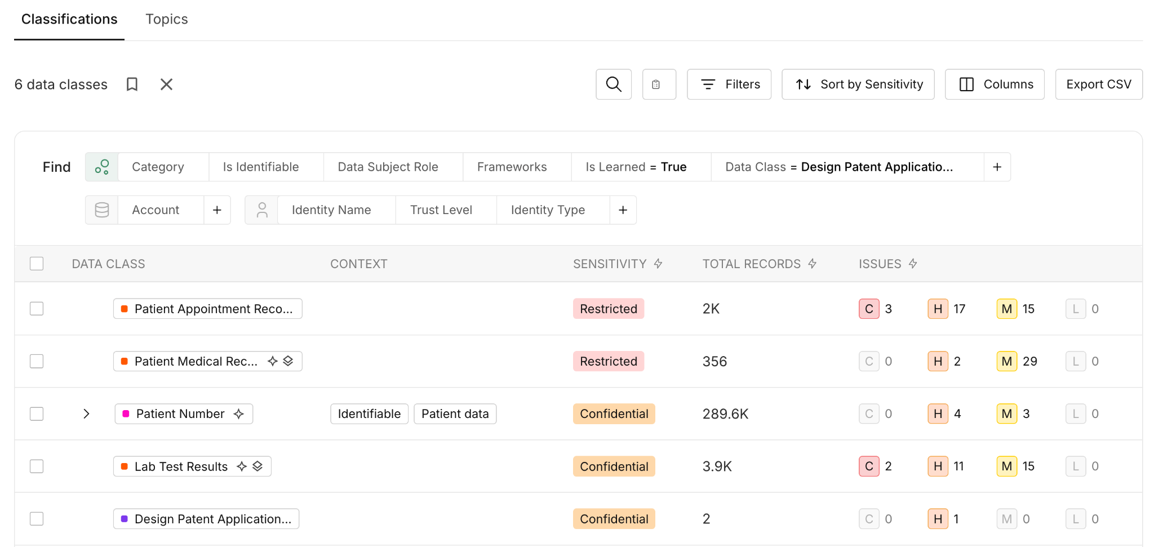Image resolution: width=1154 pixels, height=547 pixels.
Task: Click the layers icon on Lab Test Results
Action: pyautogui.click(x=258, y=466)
